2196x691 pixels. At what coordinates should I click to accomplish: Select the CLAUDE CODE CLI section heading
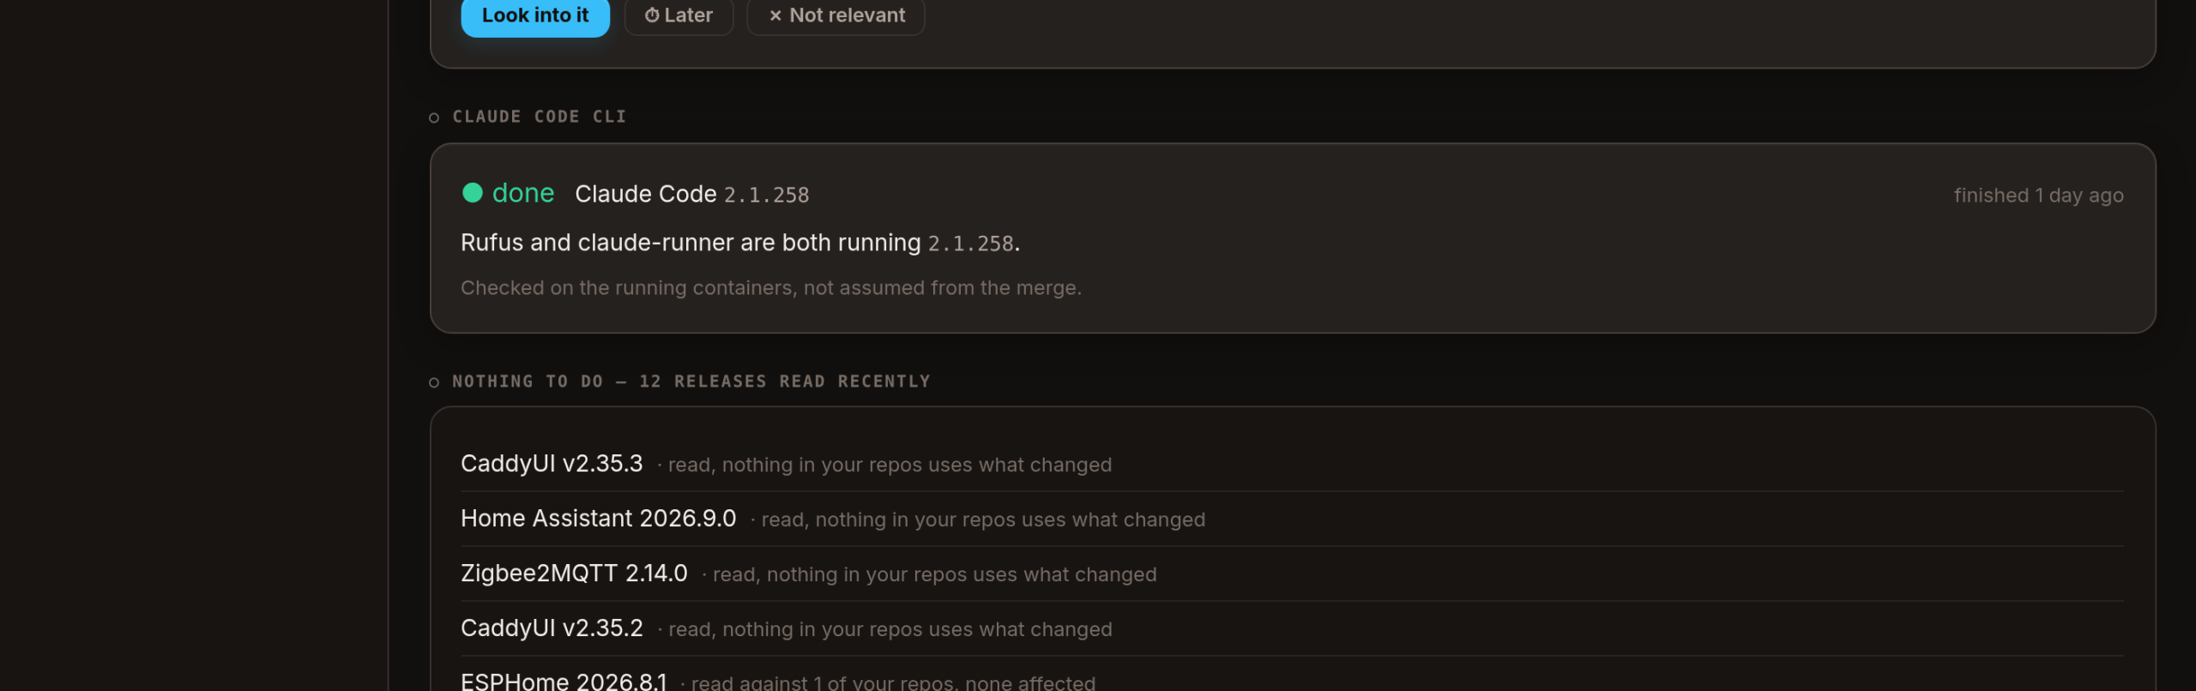[x=540, y=117]
